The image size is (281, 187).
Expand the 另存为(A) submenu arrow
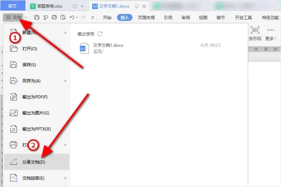point(65,81)
